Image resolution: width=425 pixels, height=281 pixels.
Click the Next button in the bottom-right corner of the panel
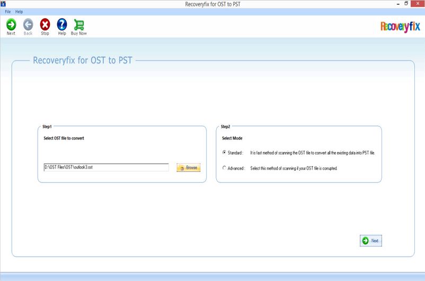click(x=371, y=241)
